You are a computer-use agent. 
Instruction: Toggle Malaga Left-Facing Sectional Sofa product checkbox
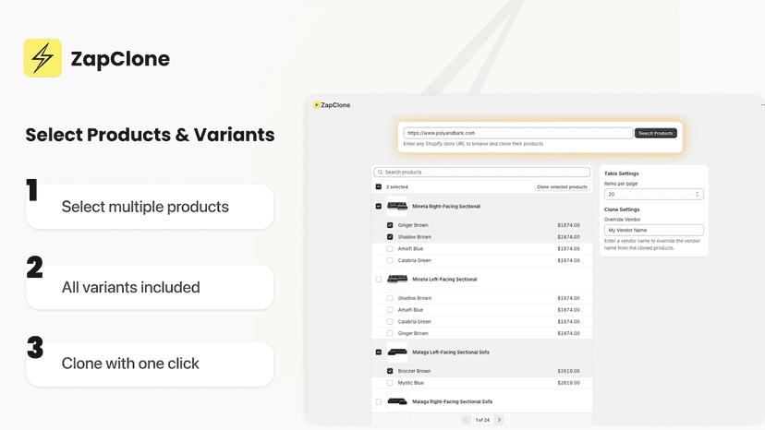click(379, 352)
